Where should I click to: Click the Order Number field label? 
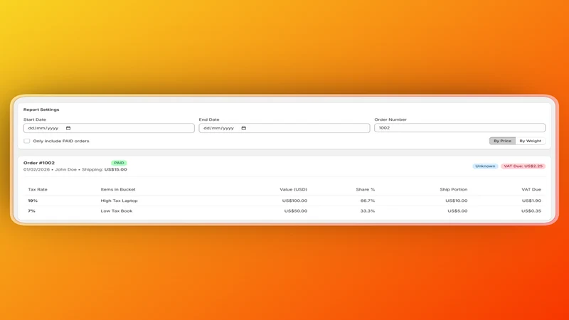(390, 119)
